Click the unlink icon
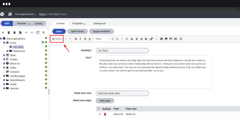The image size is (240, 121). coord(156,39)
